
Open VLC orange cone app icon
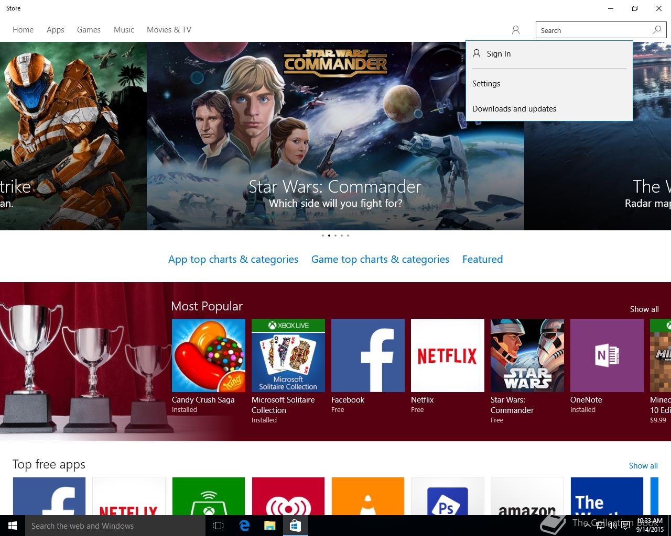tap(368, 496)
